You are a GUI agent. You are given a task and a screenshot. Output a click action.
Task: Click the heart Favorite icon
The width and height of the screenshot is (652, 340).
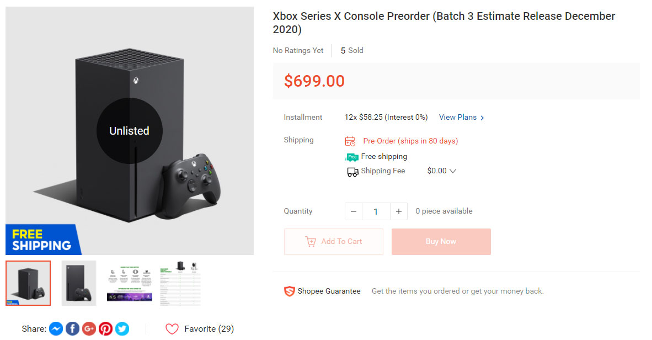click(x=172, y=329)
